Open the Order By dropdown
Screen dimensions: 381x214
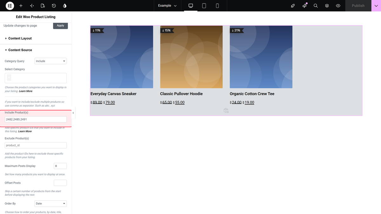pyautogui.click(x=50, y=204)
